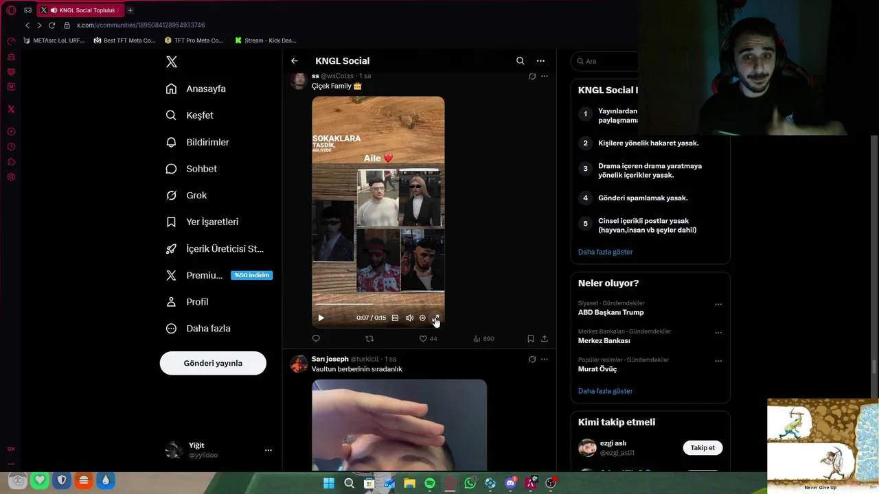Open more options for Merkez Bankası trend
879x494 pixels.
pyautogui.click(x=718, y=333)
